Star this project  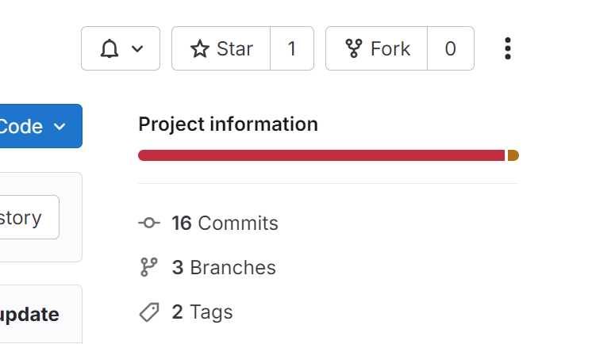pos(221,49)
